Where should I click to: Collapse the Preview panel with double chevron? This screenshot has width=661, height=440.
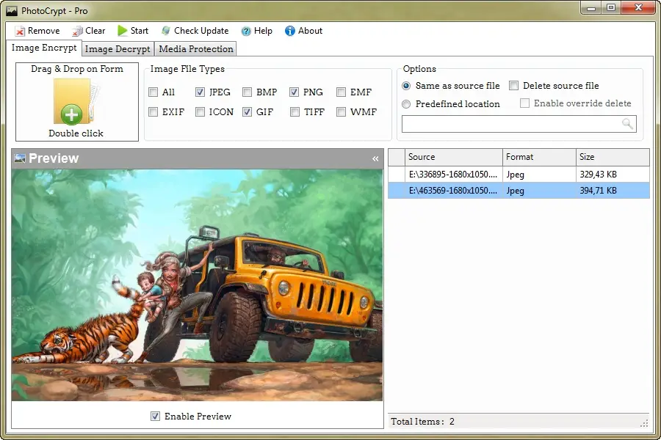(x=375, y=158)
